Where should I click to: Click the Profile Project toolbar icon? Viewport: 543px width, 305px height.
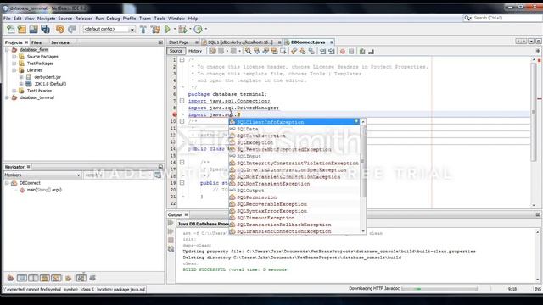pyautogui.click(x=198, y=30)
